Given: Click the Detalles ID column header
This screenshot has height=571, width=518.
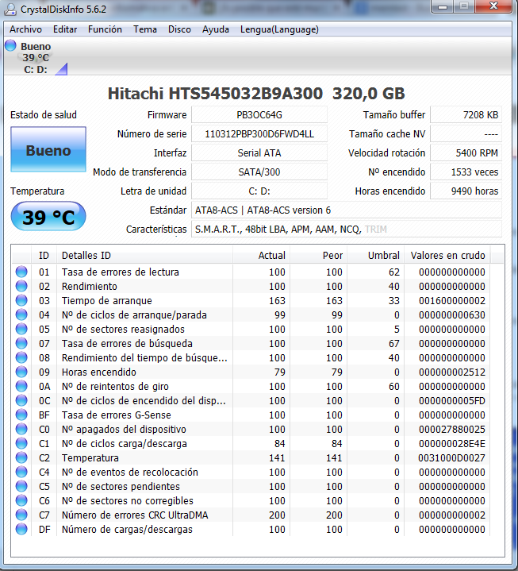Looking at the screenshot, I should click(x=144, y=255).
